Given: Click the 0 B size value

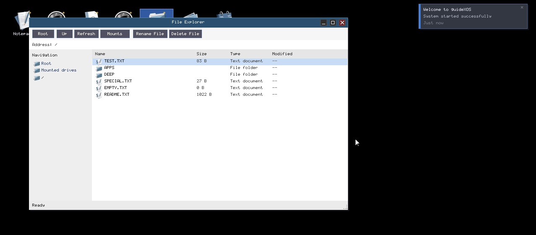Looking at the screenshot, I should click(200, 88).
